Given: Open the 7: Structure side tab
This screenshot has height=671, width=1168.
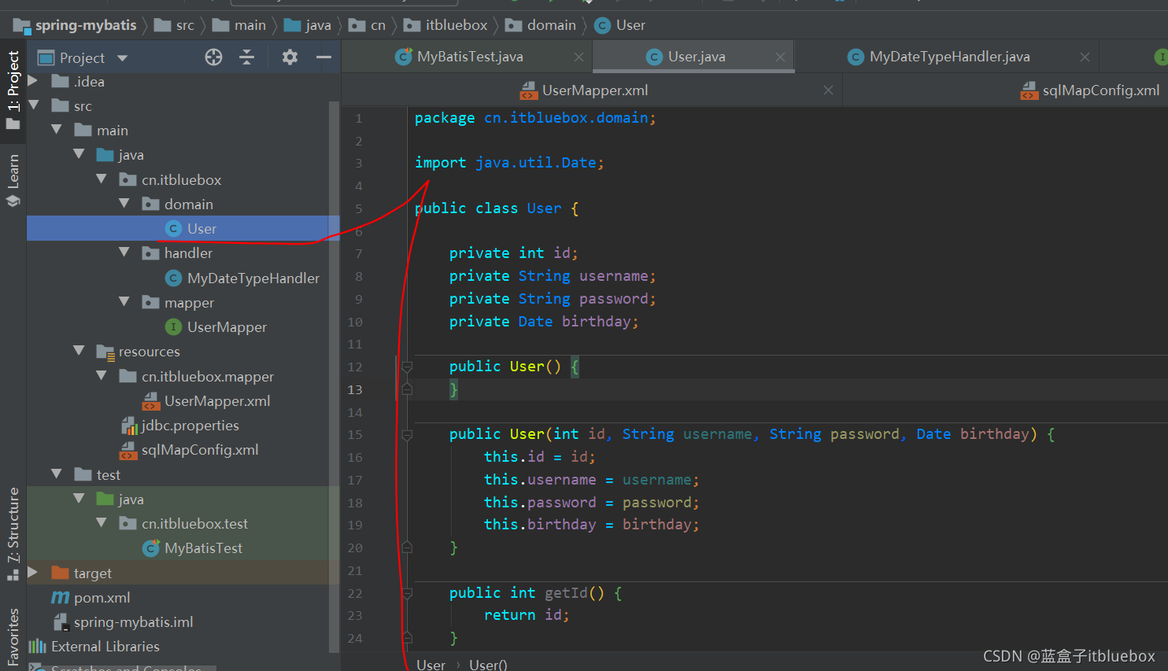Looking at the screenshot, I should [x=13, y=533].
